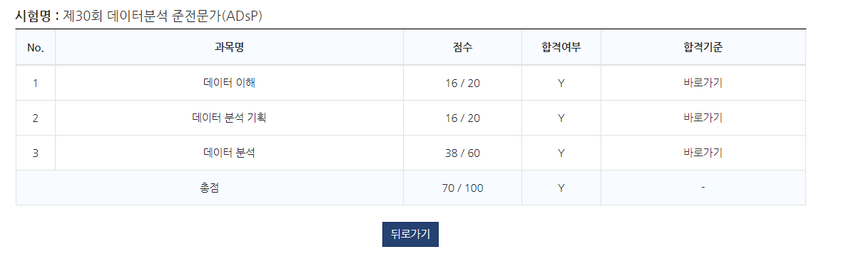Click the 총점 total row label
The height and width of the screenshot is (259, 846).
(209, 188)
